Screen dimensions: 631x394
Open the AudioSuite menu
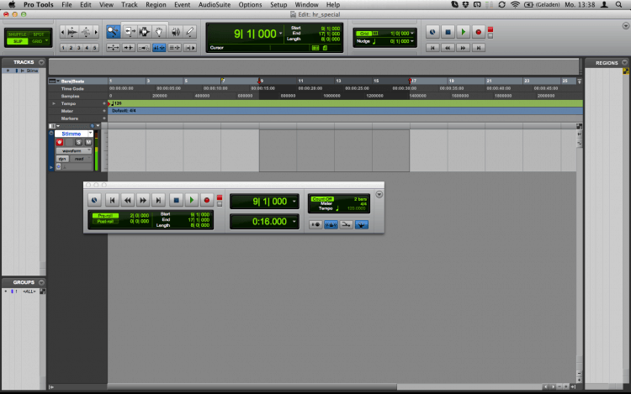215,5
